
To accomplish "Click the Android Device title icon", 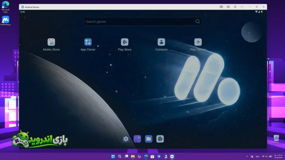I will (23, 7).
